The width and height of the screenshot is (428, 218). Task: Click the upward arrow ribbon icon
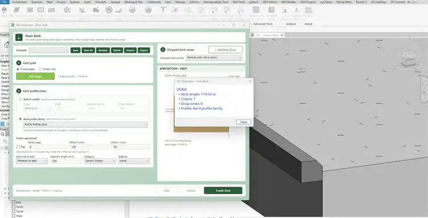click(163, 10)
